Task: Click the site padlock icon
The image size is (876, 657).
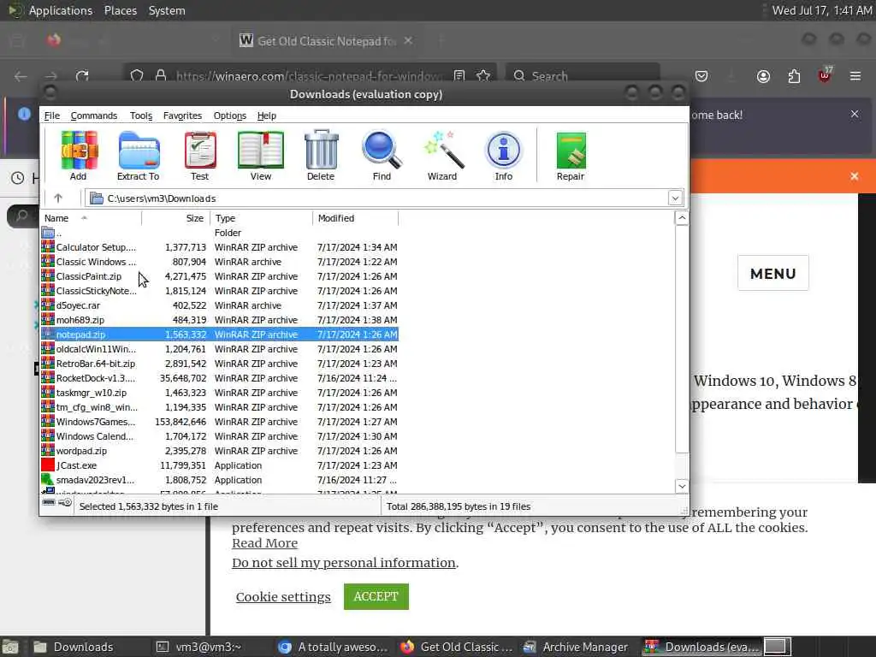Action: (161, 76)
